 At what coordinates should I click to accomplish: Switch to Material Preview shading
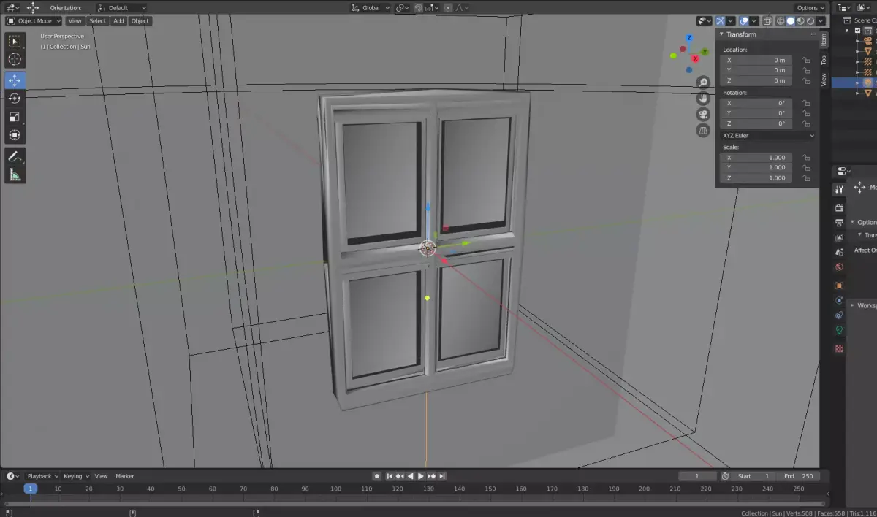pyautogui.click(x=800, y=21)
